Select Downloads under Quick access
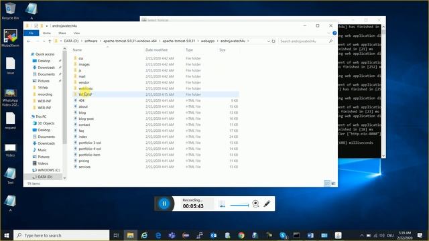This screenshot has width=429, height=241. click(46, 68)
